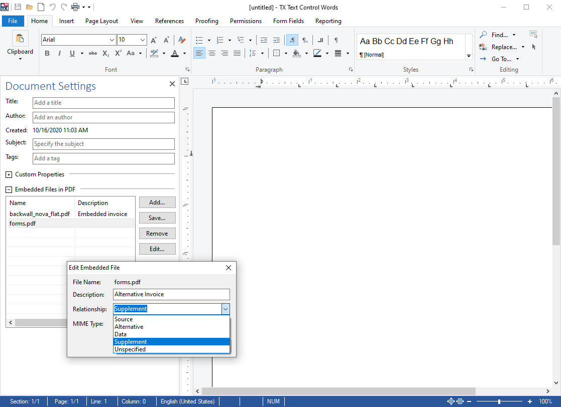This screenshot has width=561, height=407.
Task: Switch to the References tab
Action: tap(169, 21)
